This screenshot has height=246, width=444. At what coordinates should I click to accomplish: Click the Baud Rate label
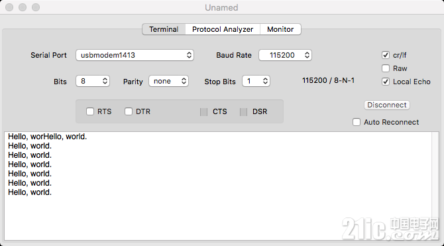point(234,55)
